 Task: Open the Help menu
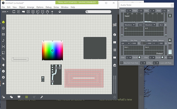click(x=73, y=7)
